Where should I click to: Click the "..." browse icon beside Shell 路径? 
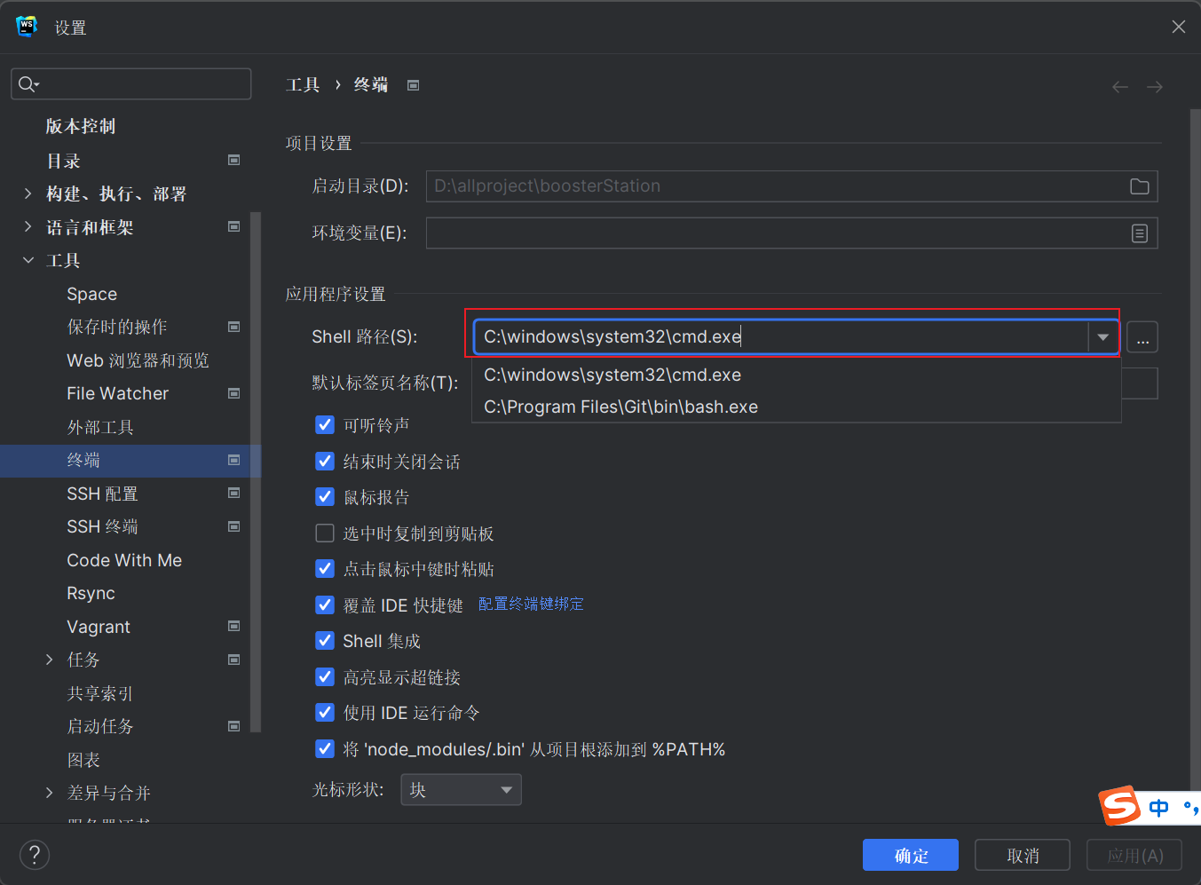click(x=1142, y=336)
